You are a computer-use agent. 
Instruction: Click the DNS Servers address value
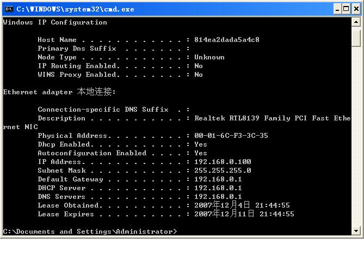click(x=218, y=197)
